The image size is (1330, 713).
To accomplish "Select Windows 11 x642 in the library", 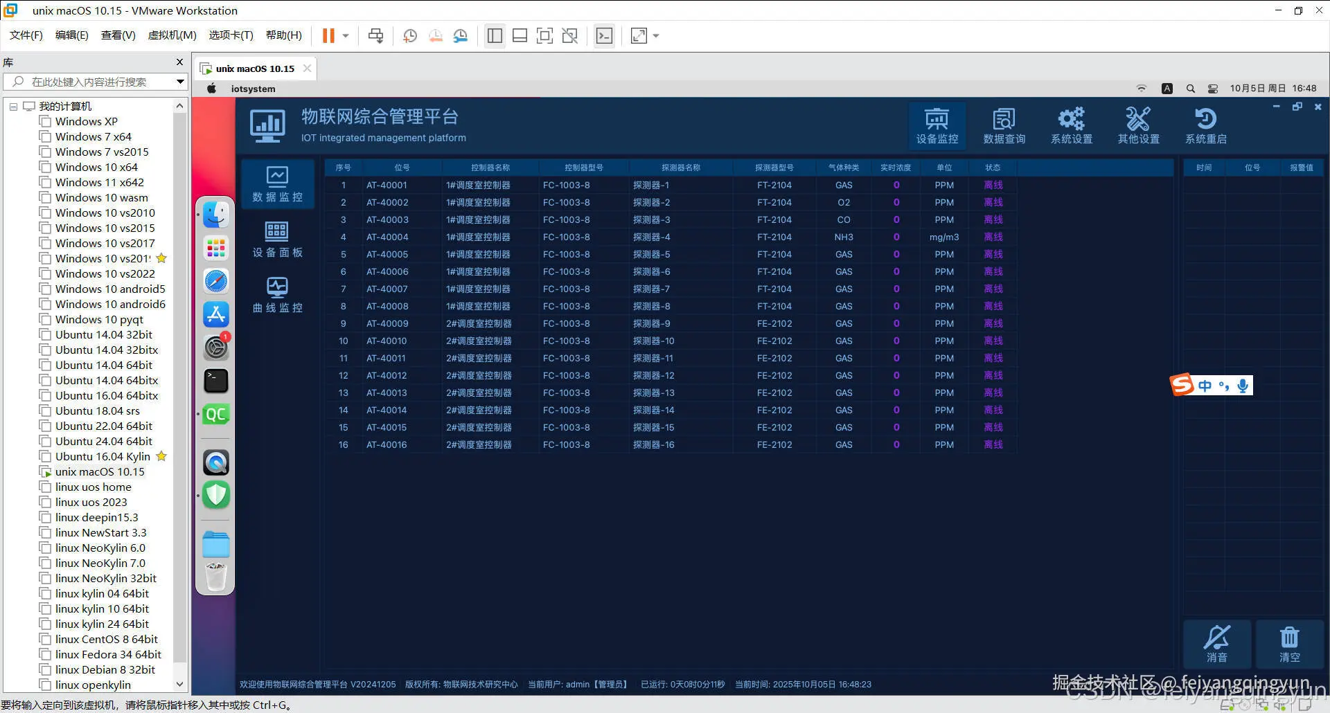I will (x=100, y=182).
